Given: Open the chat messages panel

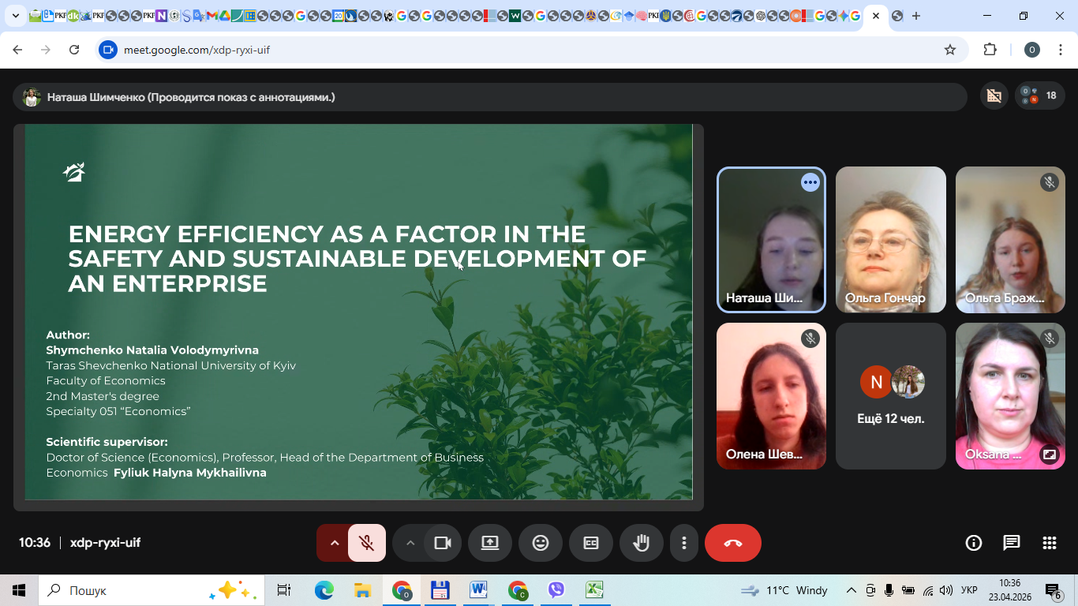Looking at the screenshot, I should 1011,543.
